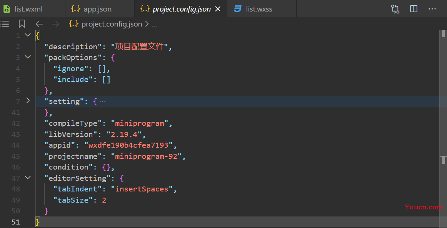Click the wxdfe190b4cfea7193 appid value
Viewport: 447px width, 228px height.
(x=128, y=145)
